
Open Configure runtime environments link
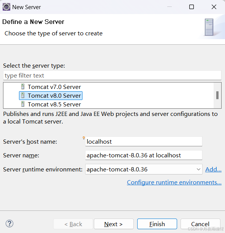(x=174, y=182)
